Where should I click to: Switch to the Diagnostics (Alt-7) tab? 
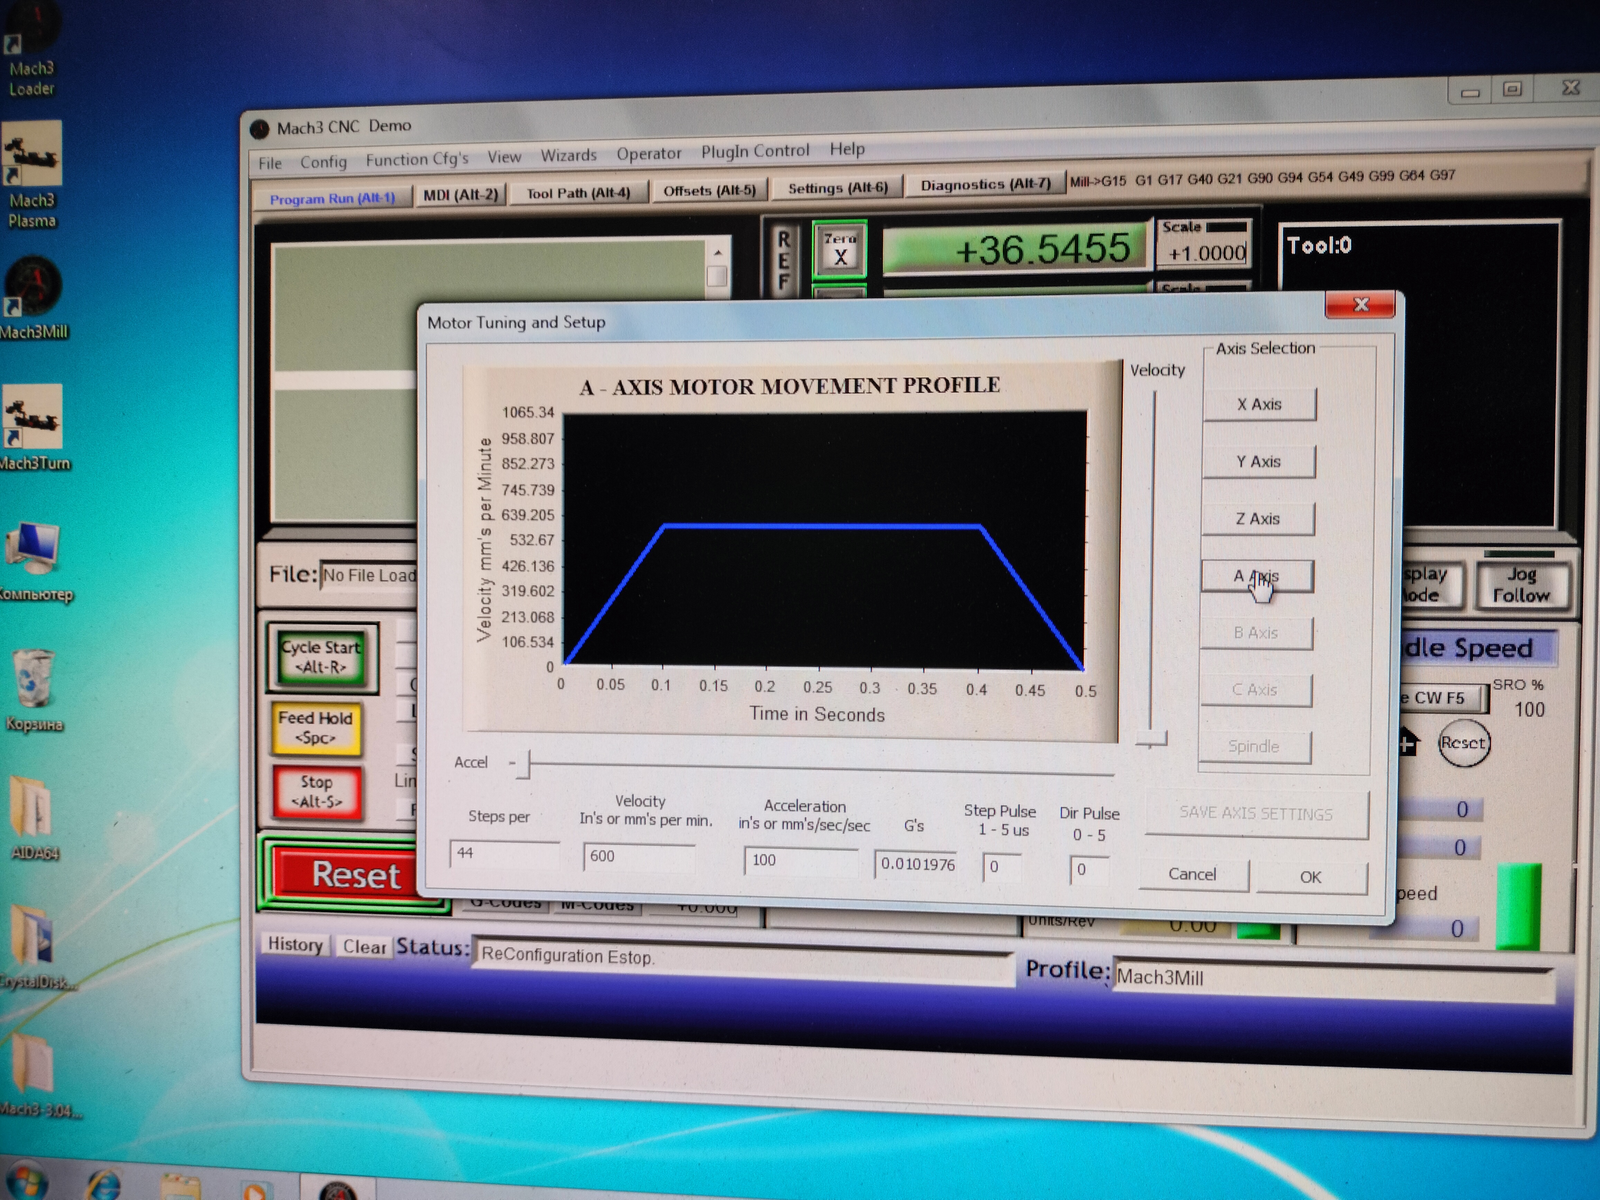point(984,184)
